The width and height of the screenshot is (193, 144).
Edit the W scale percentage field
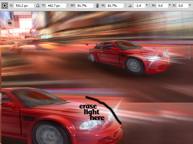tap(85, 6)
